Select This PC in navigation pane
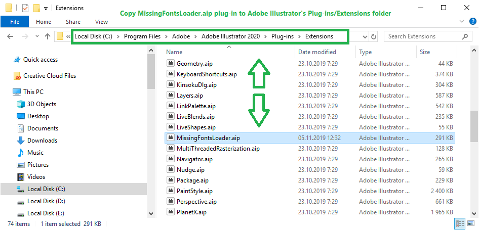This screenshot has width=479, height=230. pos(33,91)
